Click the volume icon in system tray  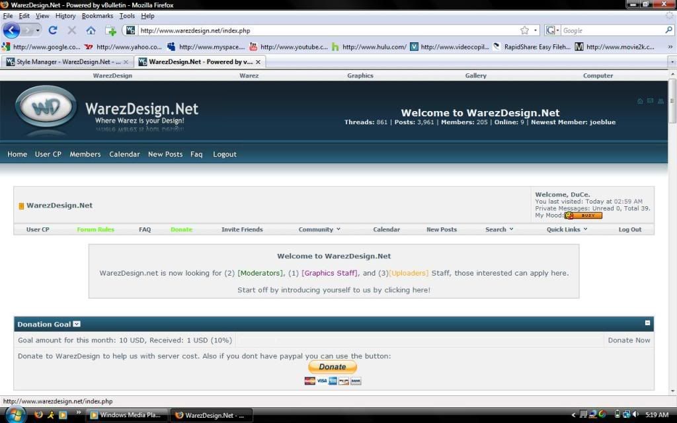(637, 415)
